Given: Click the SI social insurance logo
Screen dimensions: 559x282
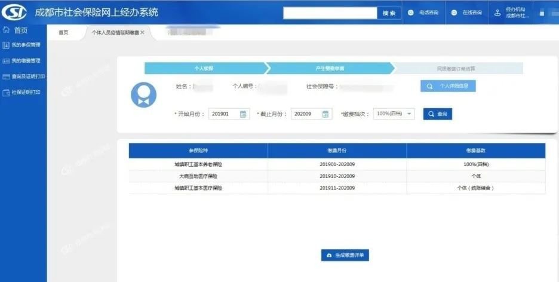Looking at the screenshot, I should coord(14,12).
